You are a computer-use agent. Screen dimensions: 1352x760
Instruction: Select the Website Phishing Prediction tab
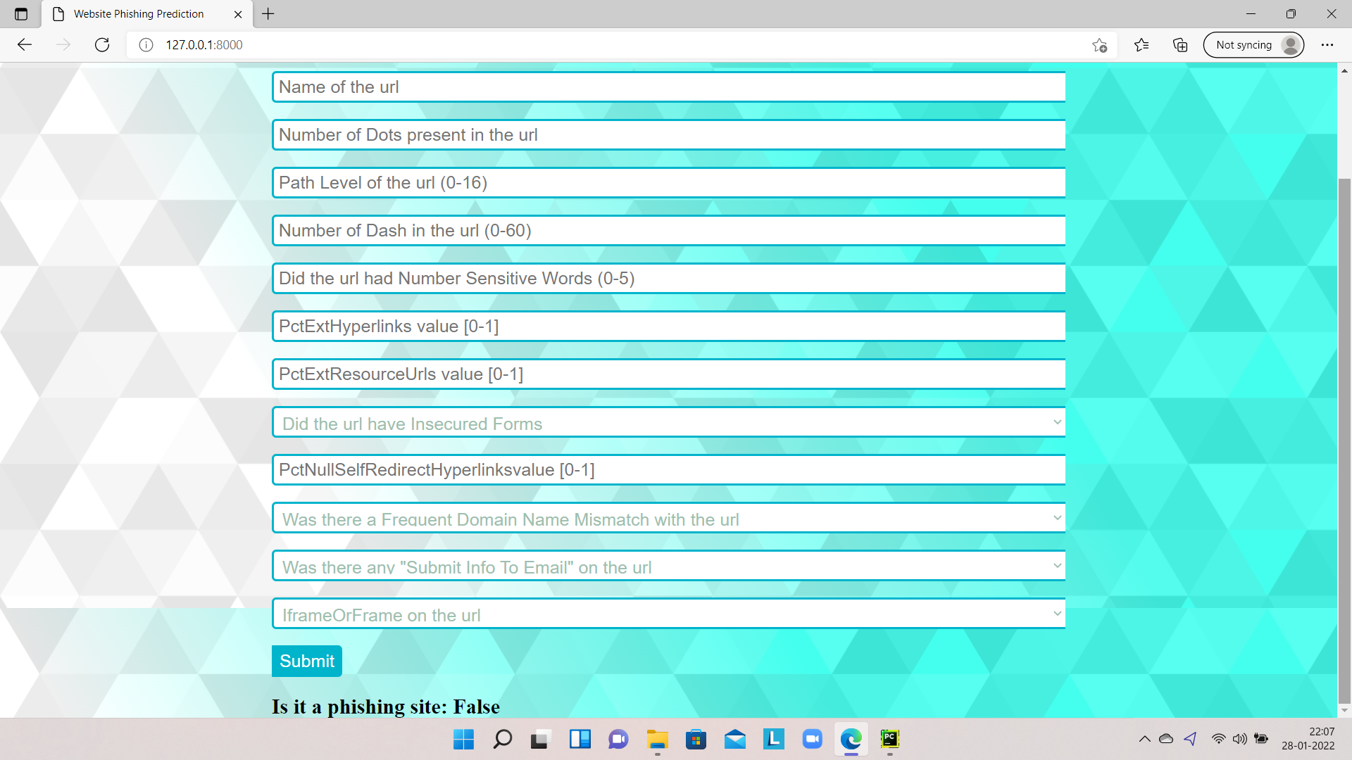[x=139, y=14]
